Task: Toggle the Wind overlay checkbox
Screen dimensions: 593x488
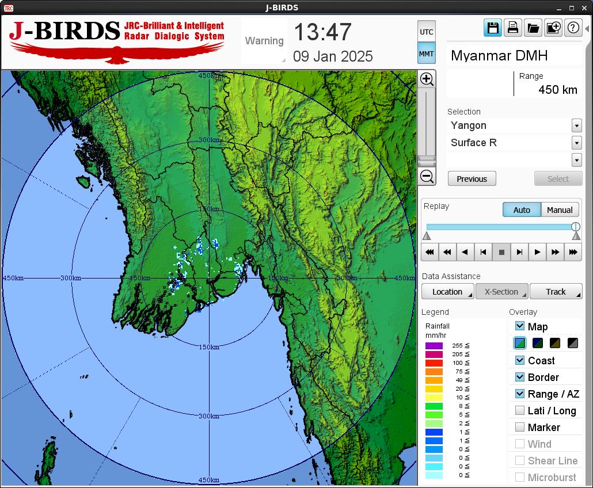Action: 520,443
